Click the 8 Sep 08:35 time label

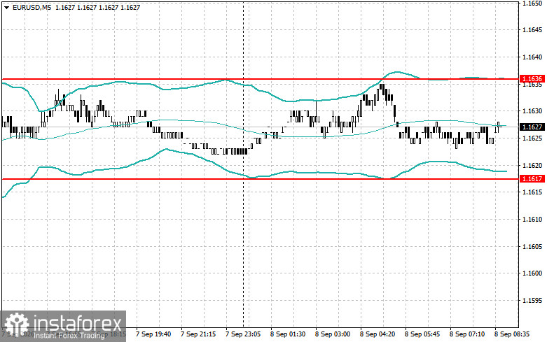pos(512,334)
